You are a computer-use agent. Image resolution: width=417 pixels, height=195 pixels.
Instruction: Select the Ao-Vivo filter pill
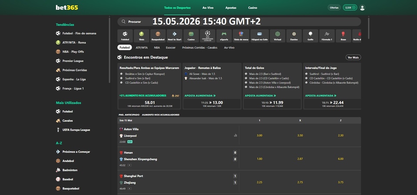[229, 48]
